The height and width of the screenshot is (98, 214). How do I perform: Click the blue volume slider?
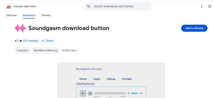click(x=135, y=93)
